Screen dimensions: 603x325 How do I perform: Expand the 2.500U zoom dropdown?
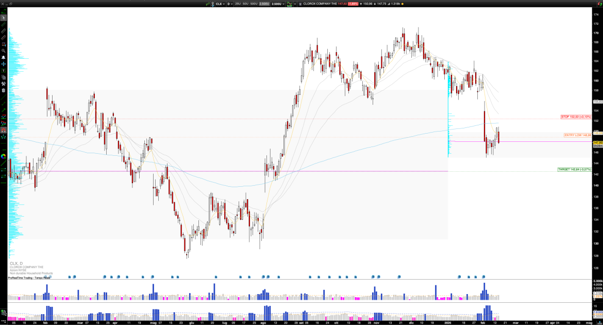click(x=277, y=4)
